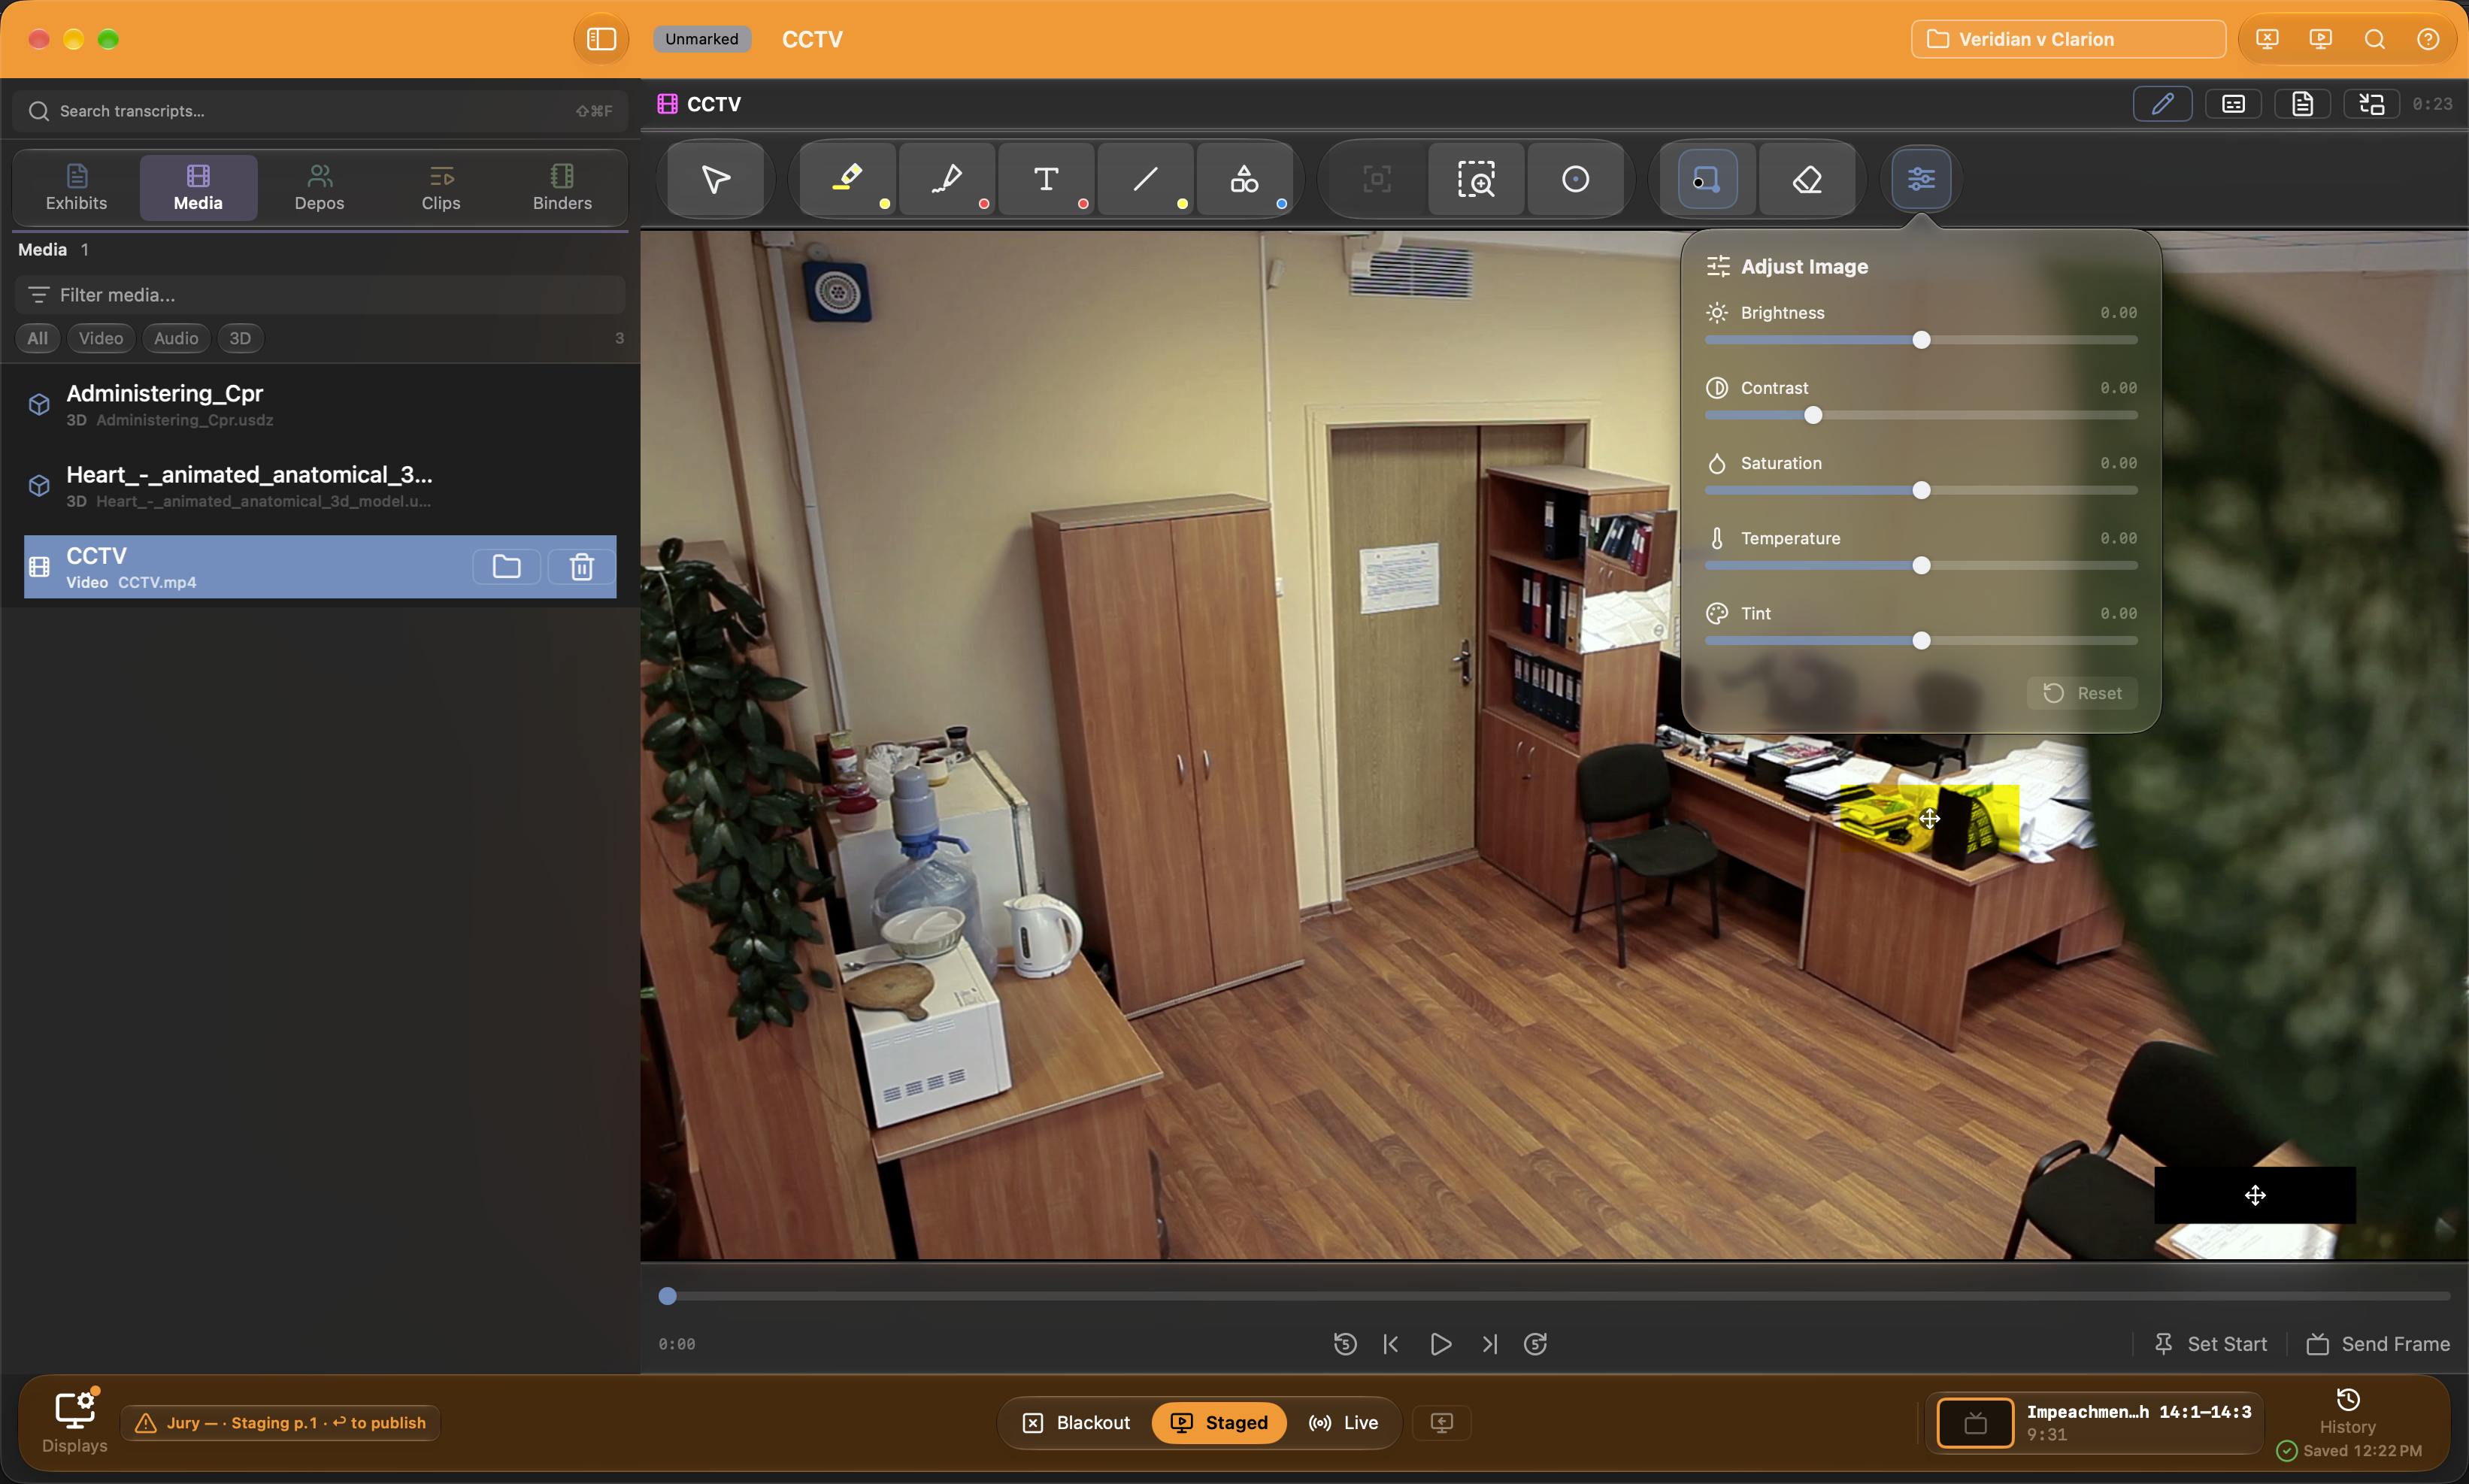The image size is (2469, 1484).
Task: Set output to Staged
Action: pyautogui.click(x=1218, y=1422)
